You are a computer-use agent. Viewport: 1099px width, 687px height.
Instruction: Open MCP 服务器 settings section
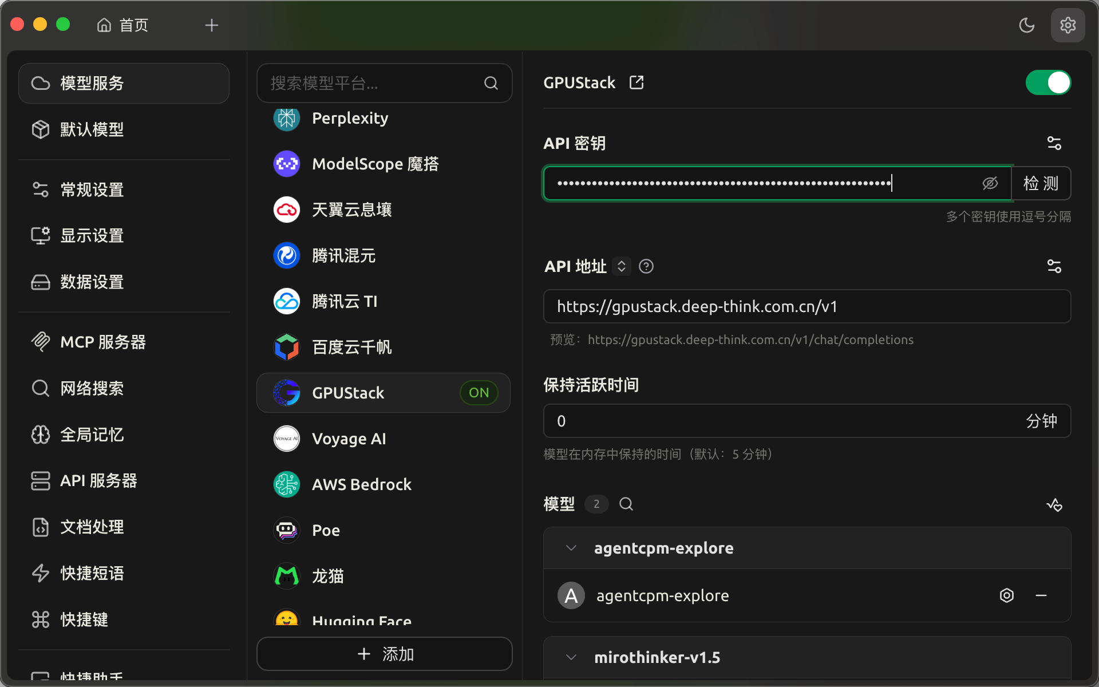click(103, 342)
